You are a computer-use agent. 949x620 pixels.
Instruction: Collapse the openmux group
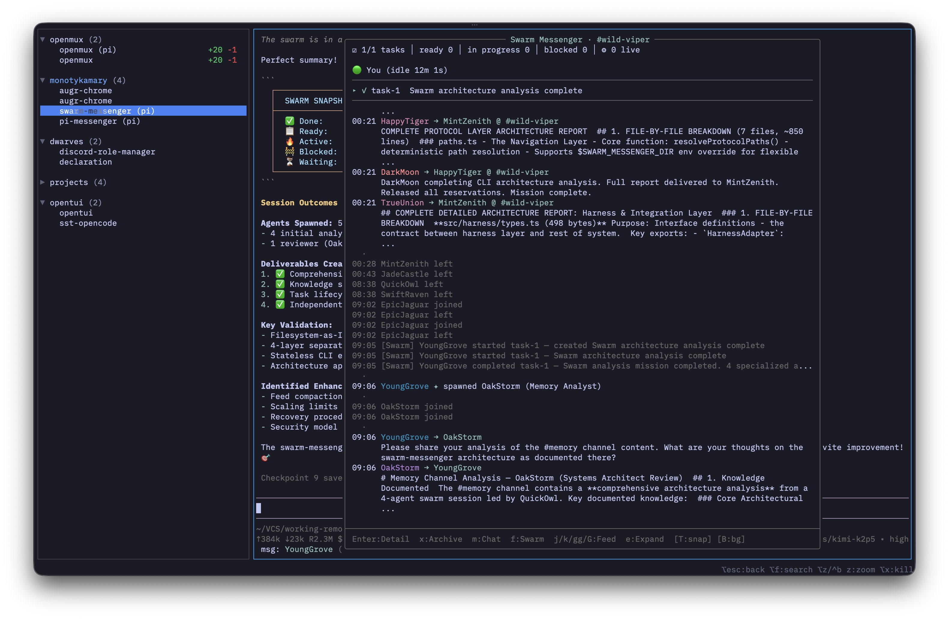[43, 40]
